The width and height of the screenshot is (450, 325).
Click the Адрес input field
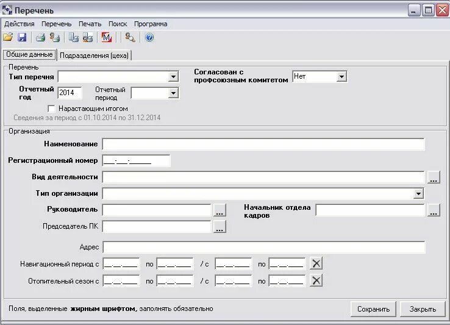[264, 247]
